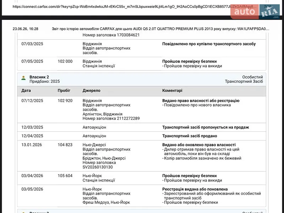This screenshot has height=213, width=284.
Task: Click 'Транспортний засіб пропонується на продаж' comment
Action: tap(206, 127)
